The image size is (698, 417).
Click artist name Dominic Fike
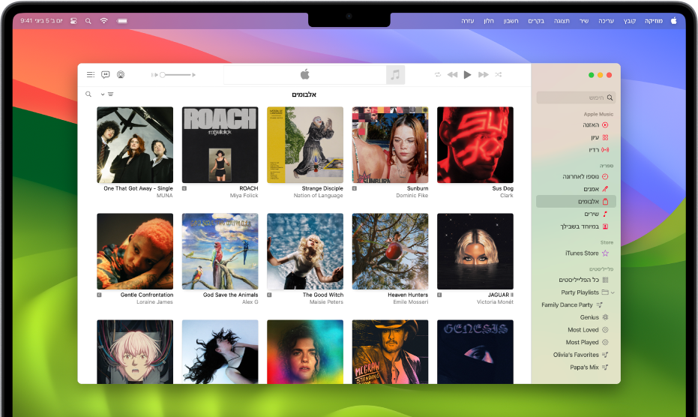pyautogui.click(x=412, y=196)
